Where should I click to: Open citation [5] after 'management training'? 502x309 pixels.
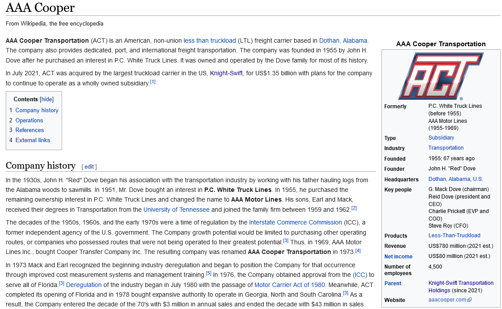click(209, 273)
